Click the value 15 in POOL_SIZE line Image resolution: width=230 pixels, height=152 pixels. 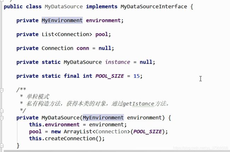(x=137, y=76)
